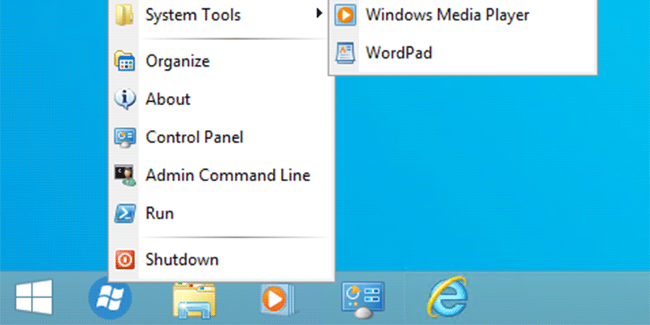The image size is (650, 325).
Task: Click the System Tools folder icon
Action: pyautogui.click(x=125, y=15)
